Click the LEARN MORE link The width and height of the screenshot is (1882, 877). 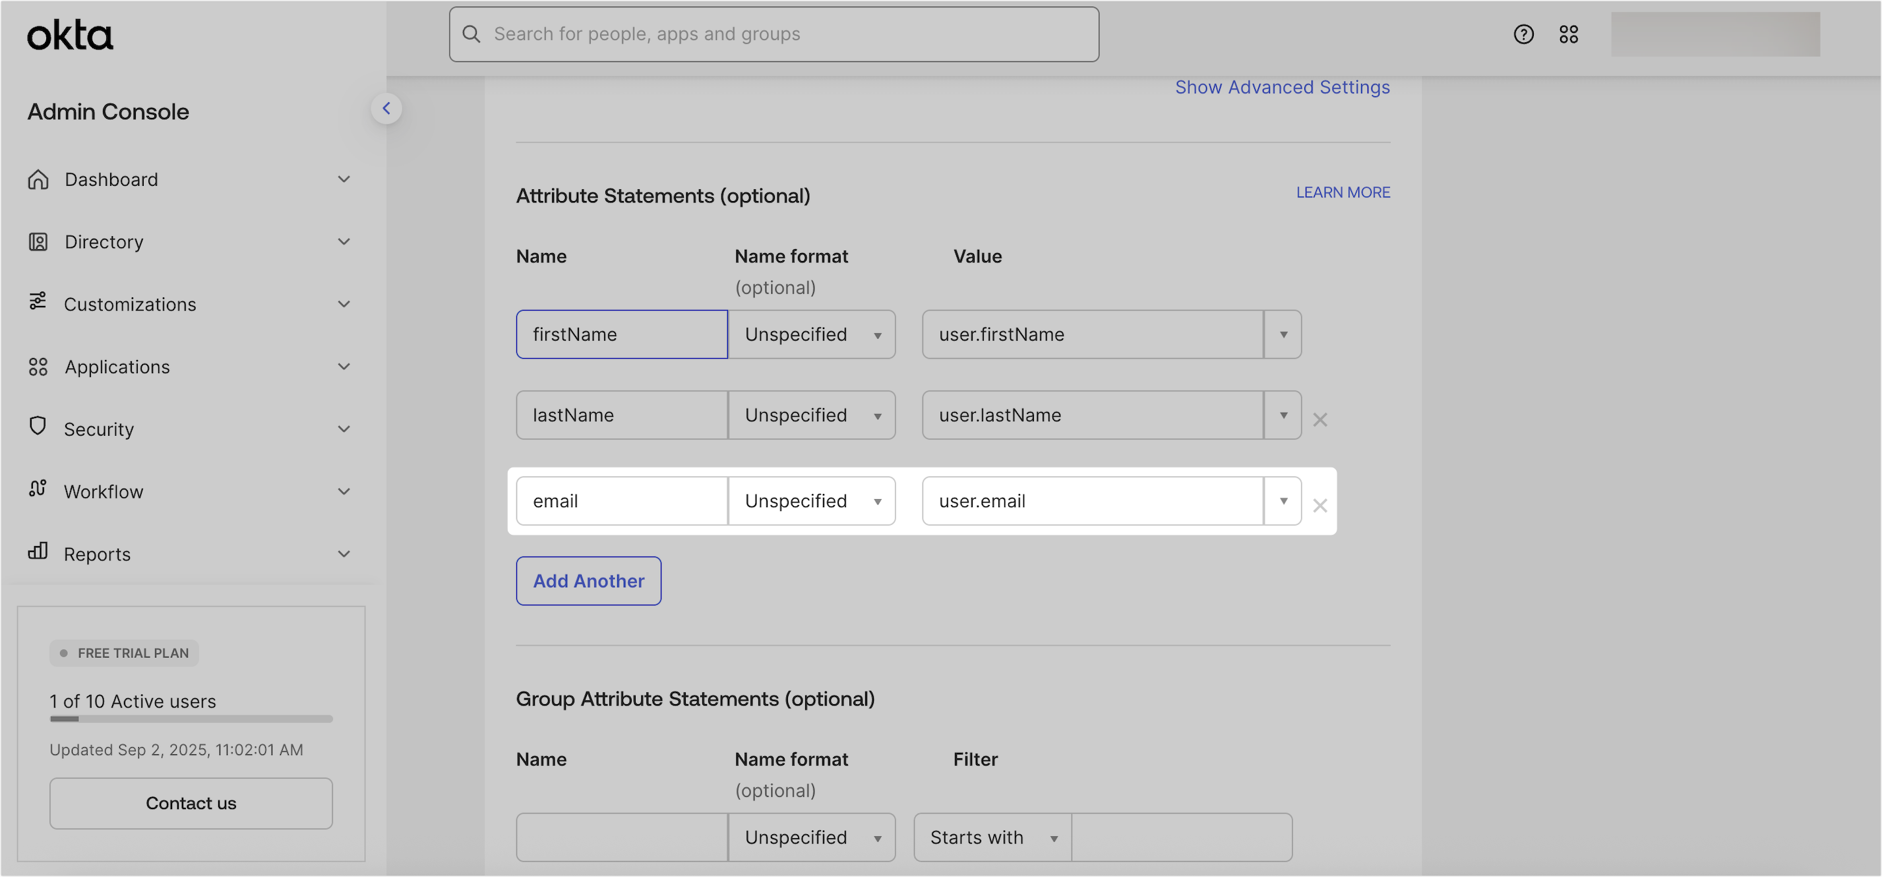(x=1343, y=192)
